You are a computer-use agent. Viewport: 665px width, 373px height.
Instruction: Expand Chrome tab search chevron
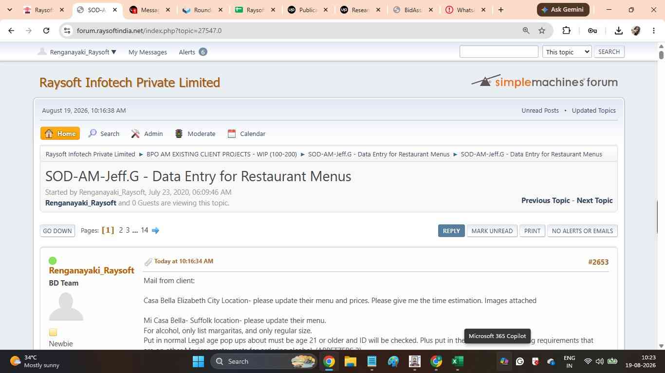[9, 10]
